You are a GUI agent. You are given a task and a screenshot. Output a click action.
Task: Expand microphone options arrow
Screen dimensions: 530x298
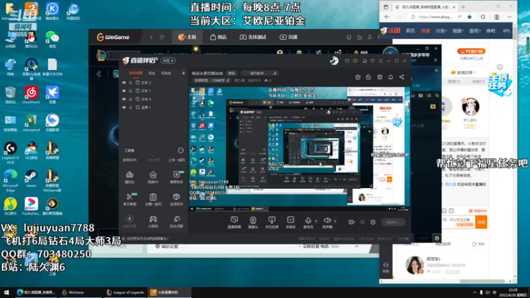(317, 221)
